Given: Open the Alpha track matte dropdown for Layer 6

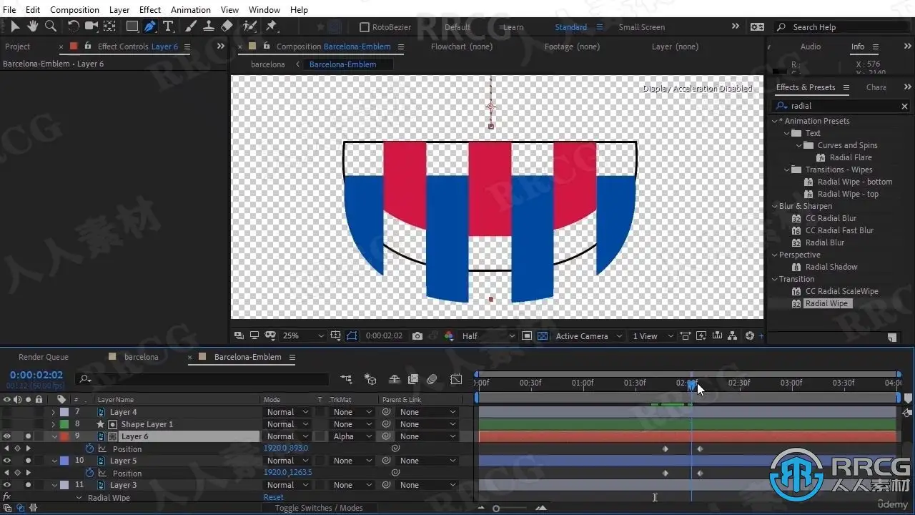Looking at the screenshot, I should click(x=352, y=436).
